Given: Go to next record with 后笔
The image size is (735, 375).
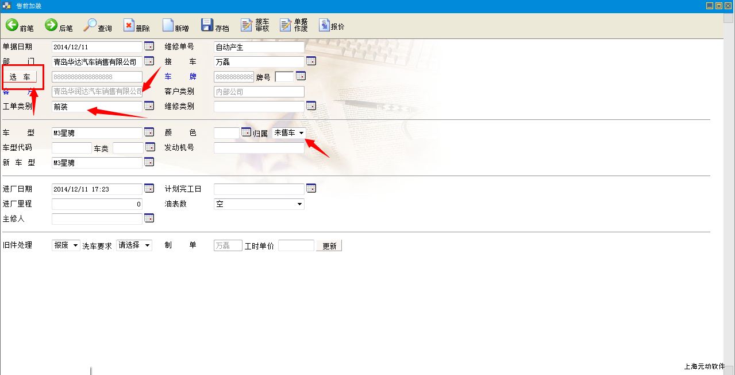Looking at the screenshot, I should point(52,25).
